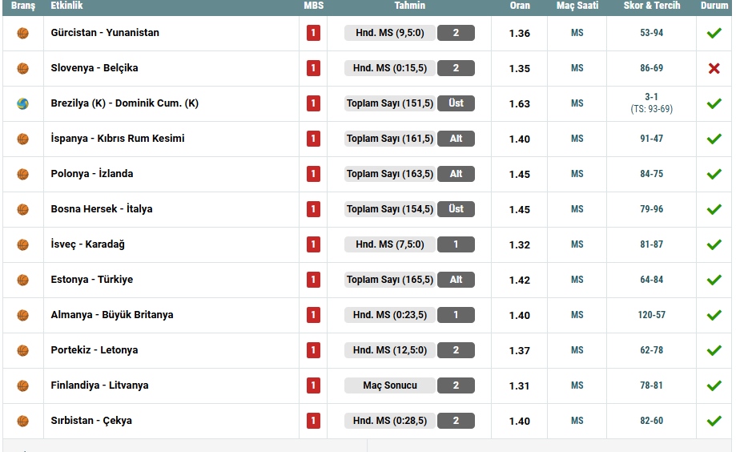Click the Durum column header

714,6
